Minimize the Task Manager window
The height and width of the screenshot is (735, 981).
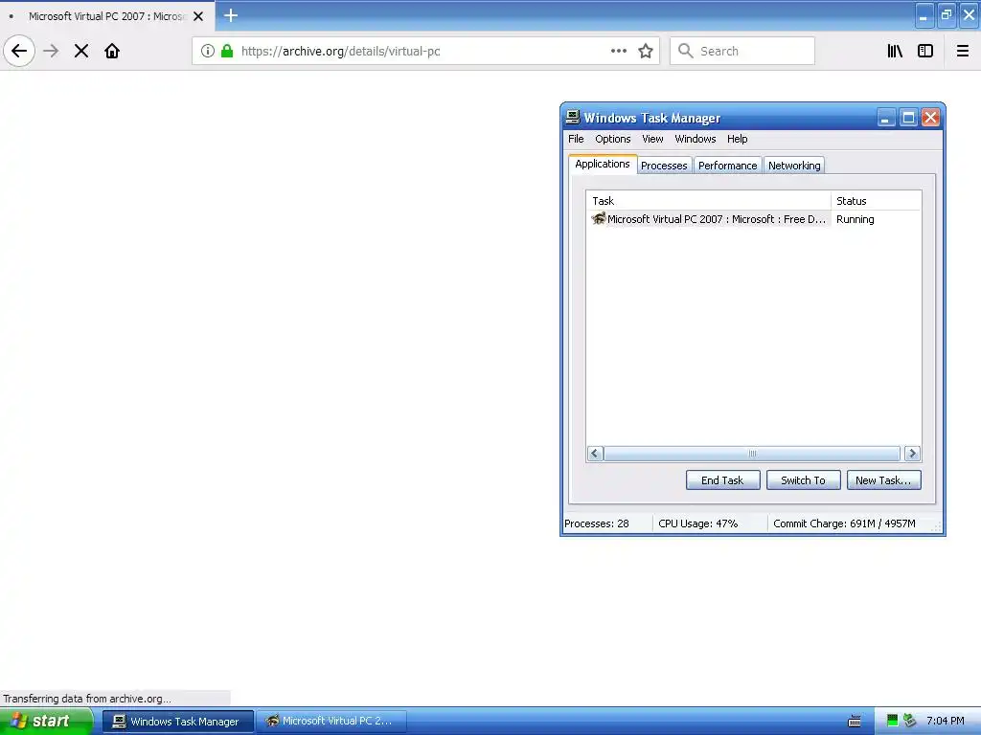click(886, 118)
